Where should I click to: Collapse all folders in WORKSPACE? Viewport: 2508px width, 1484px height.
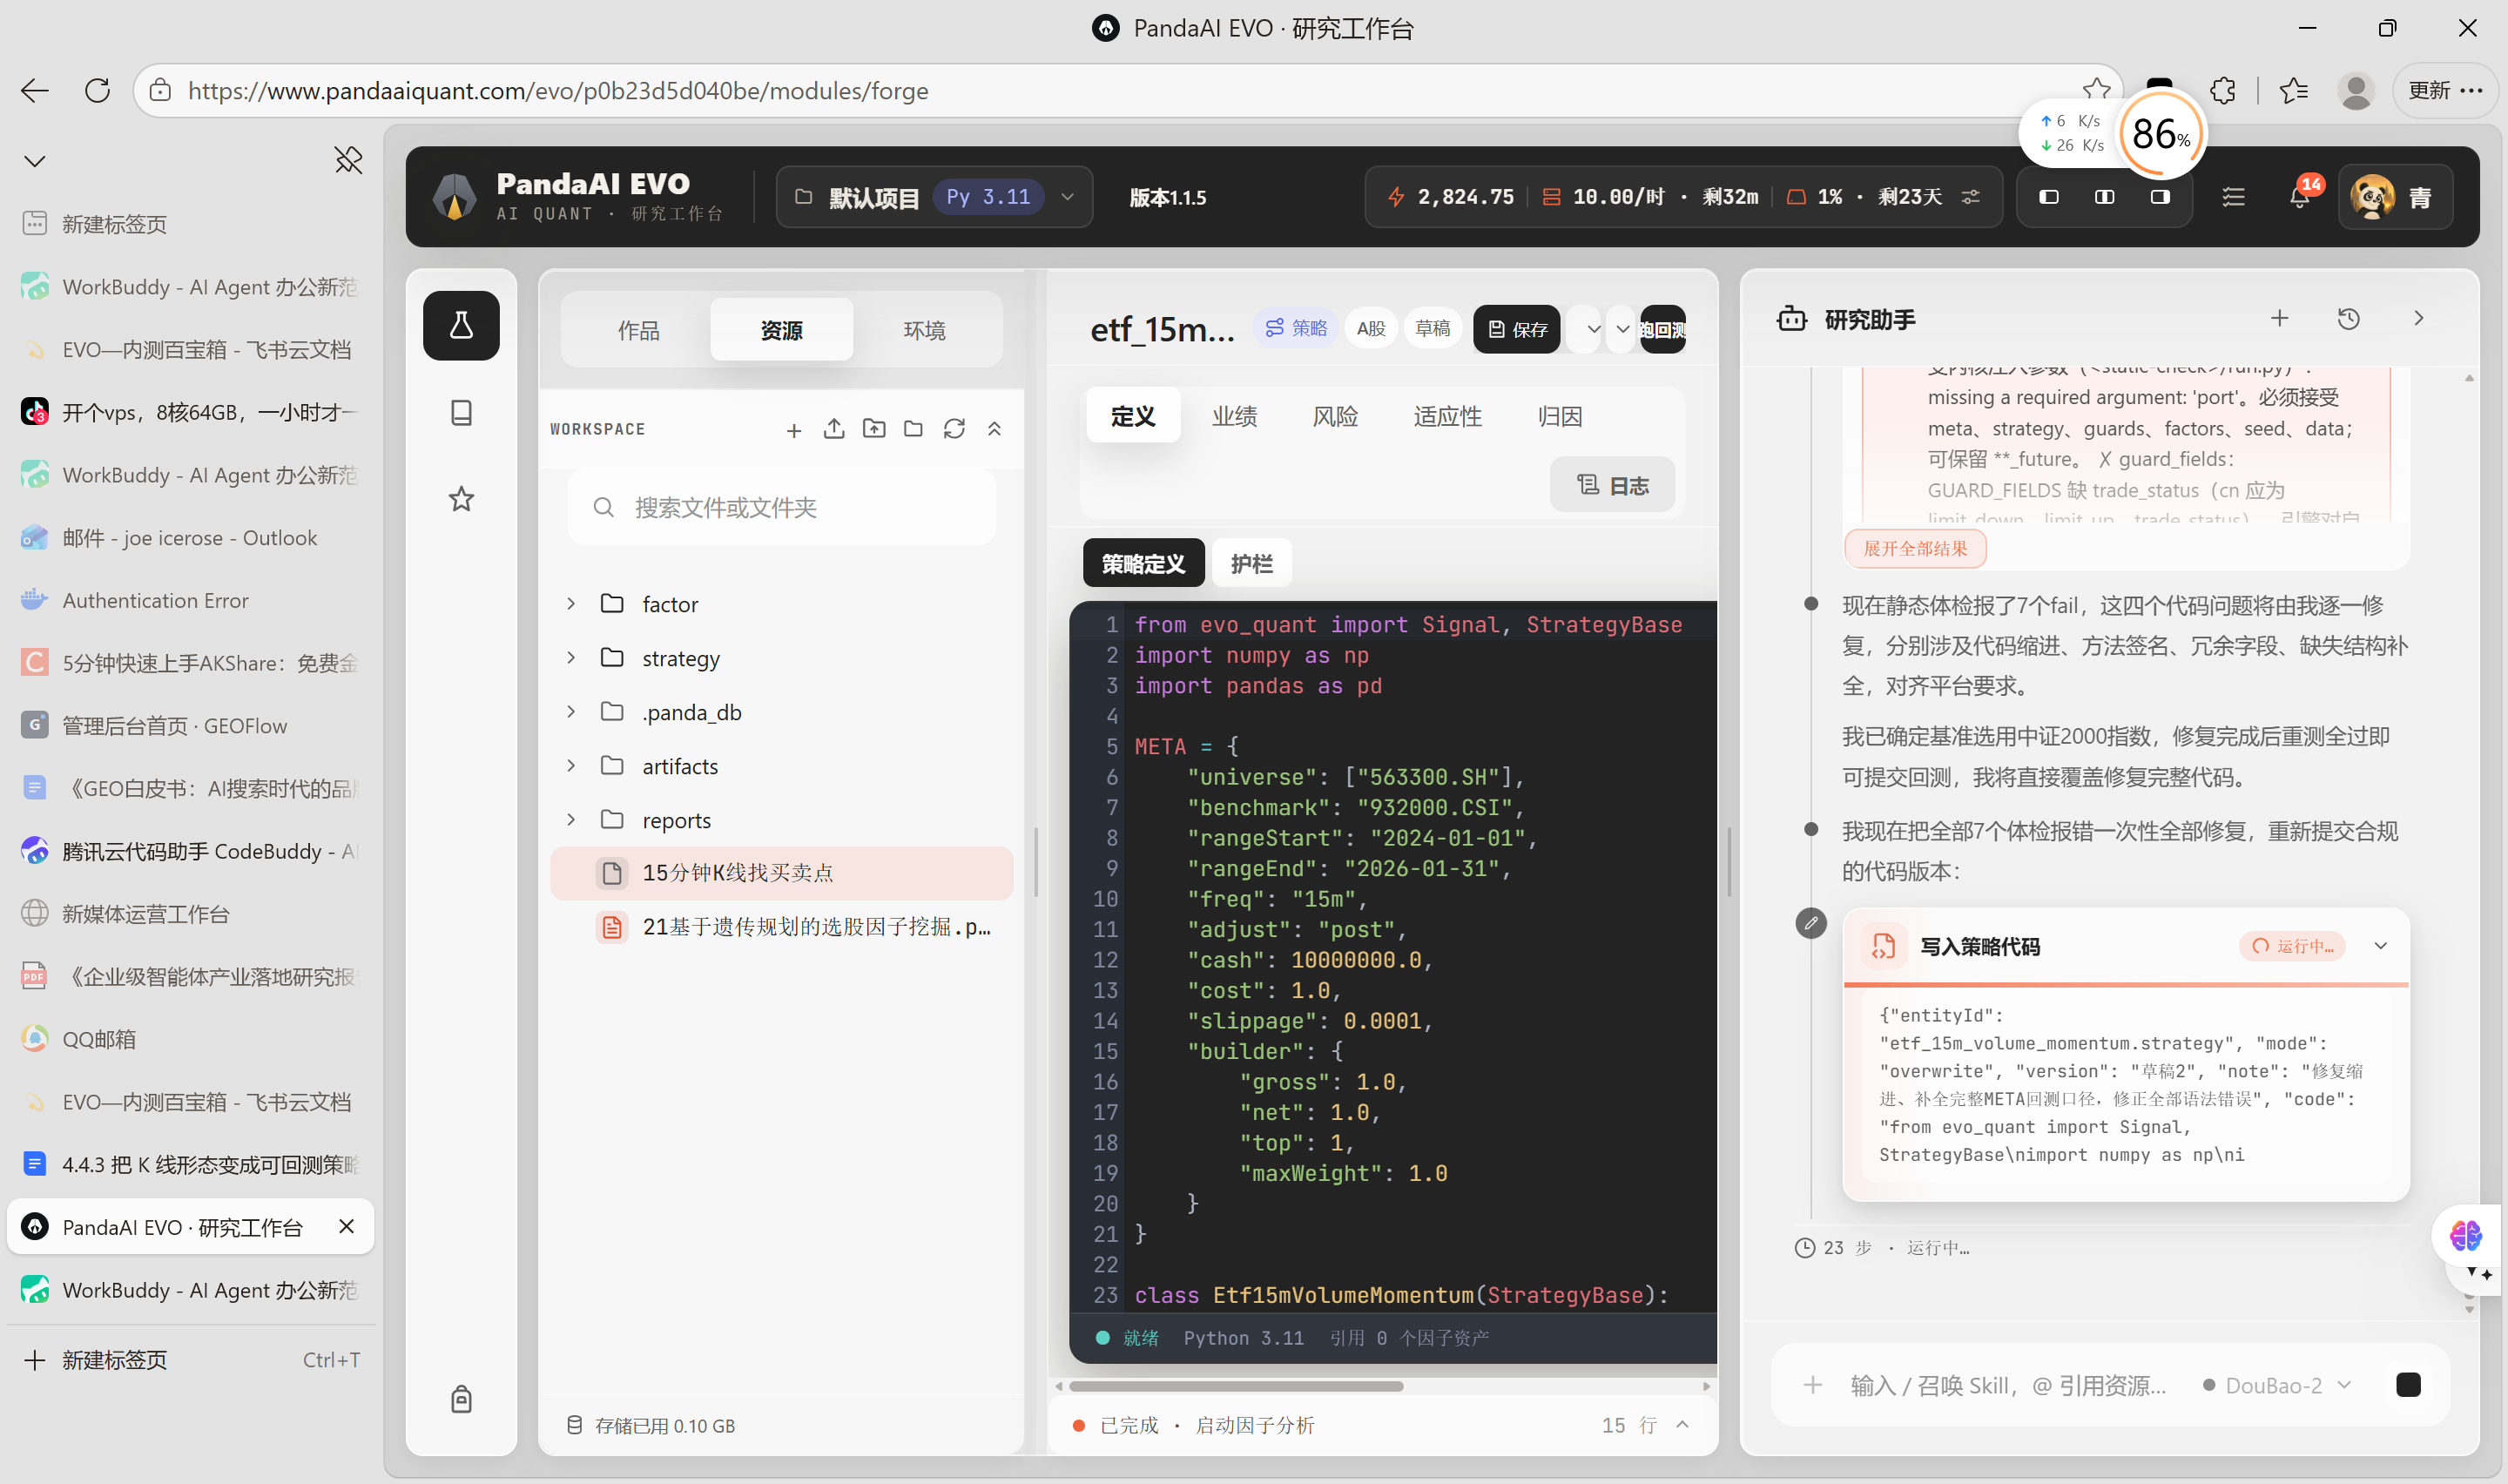994,429
